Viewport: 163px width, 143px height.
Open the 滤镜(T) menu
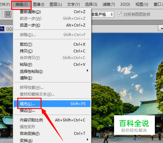(x=109, y=5)
